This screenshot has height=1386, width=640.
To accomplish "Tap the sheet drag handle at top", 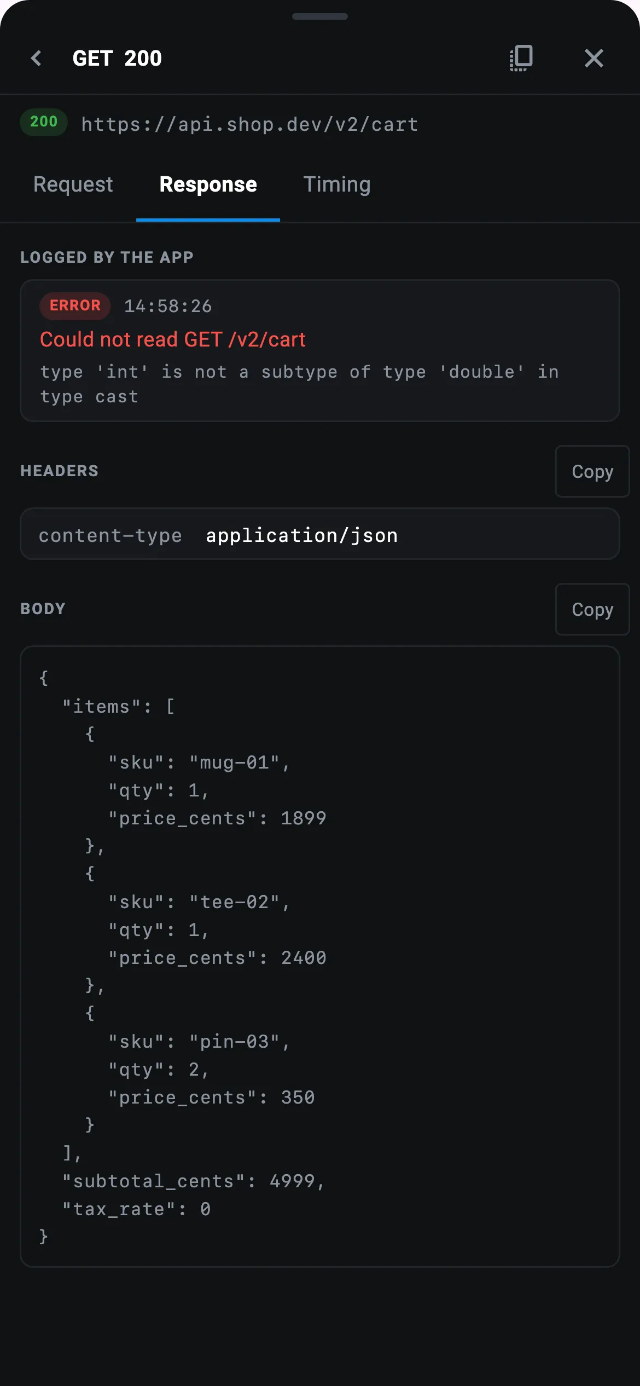I will [320, 16].
